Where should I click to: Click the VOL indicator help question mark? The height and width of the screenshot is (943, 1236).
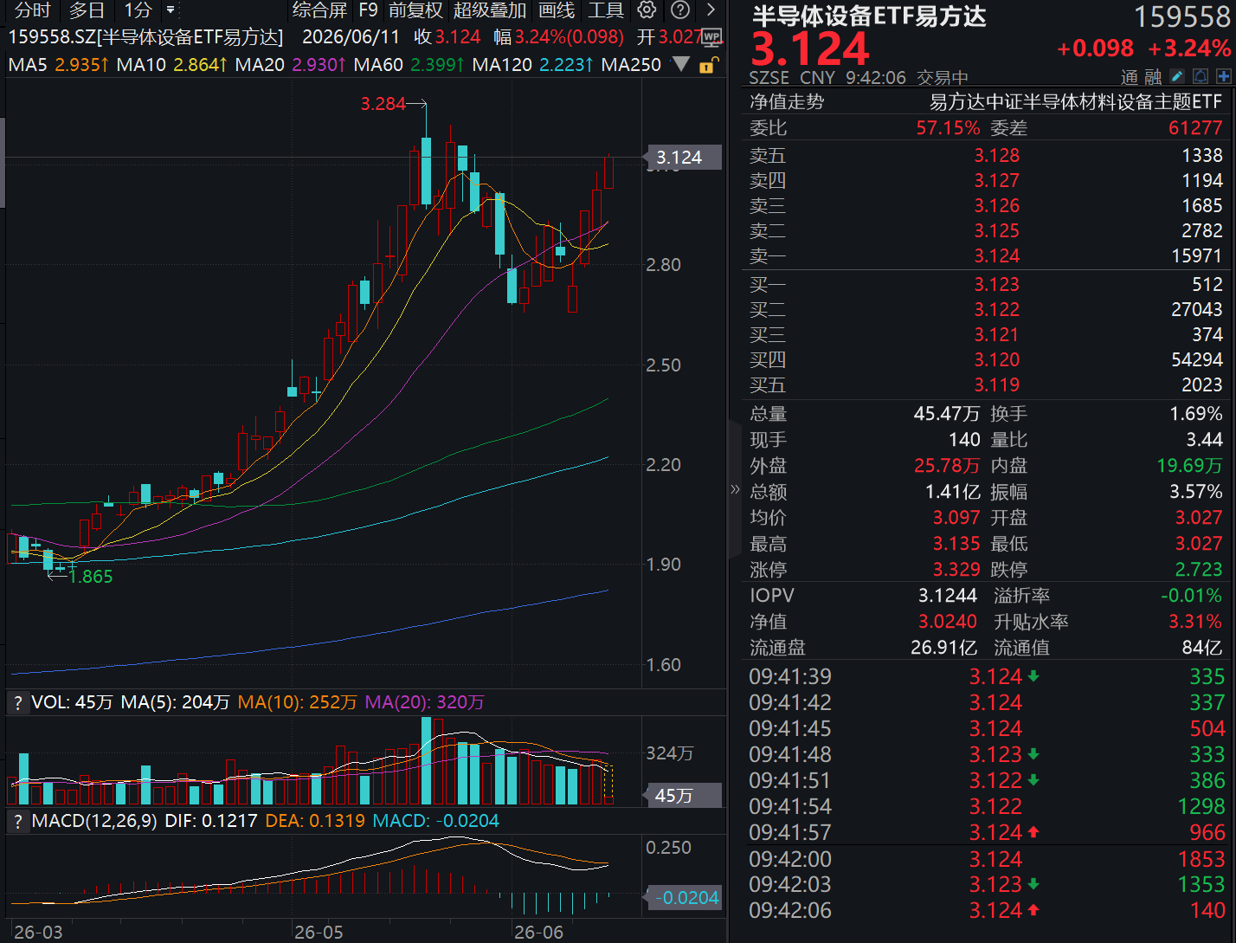[x=17, y=702]
